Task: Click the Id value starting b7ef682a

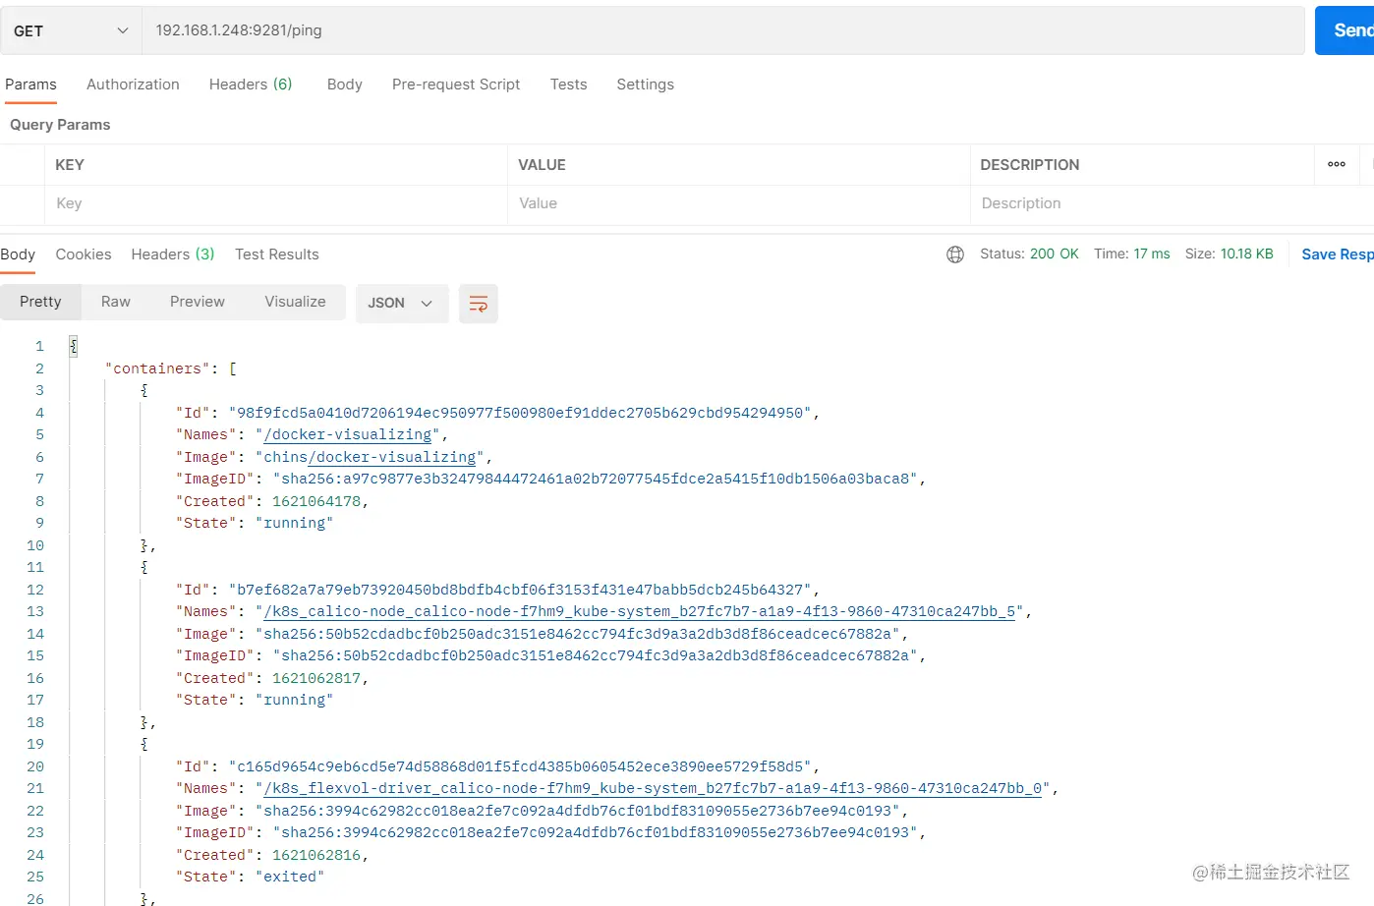Action: (x=521, y=590)
